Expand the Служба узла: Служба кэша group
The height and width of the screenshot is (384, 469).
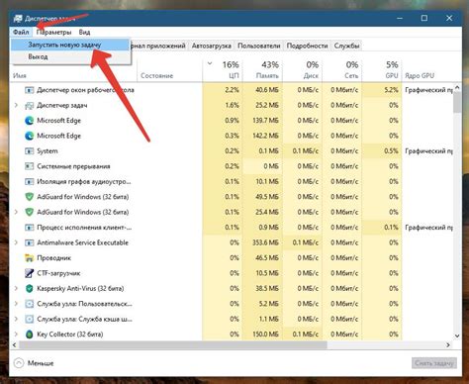[x=16, y=319]
